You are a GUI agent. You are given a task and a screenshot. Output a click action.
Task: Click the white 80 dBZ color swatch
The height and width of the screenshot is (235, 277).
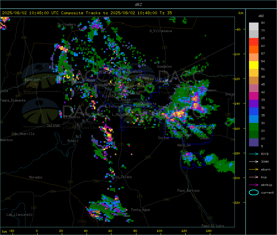tap(254, 27)
